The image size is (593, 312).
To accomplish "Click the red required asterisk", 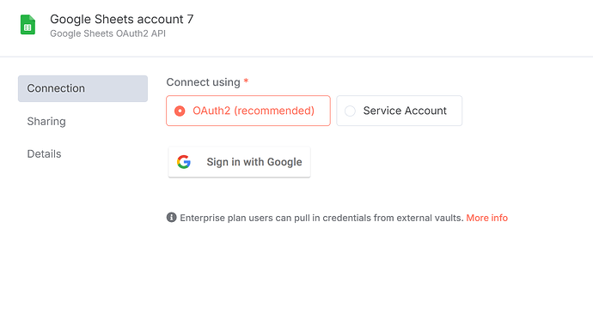I will point(246,81).
